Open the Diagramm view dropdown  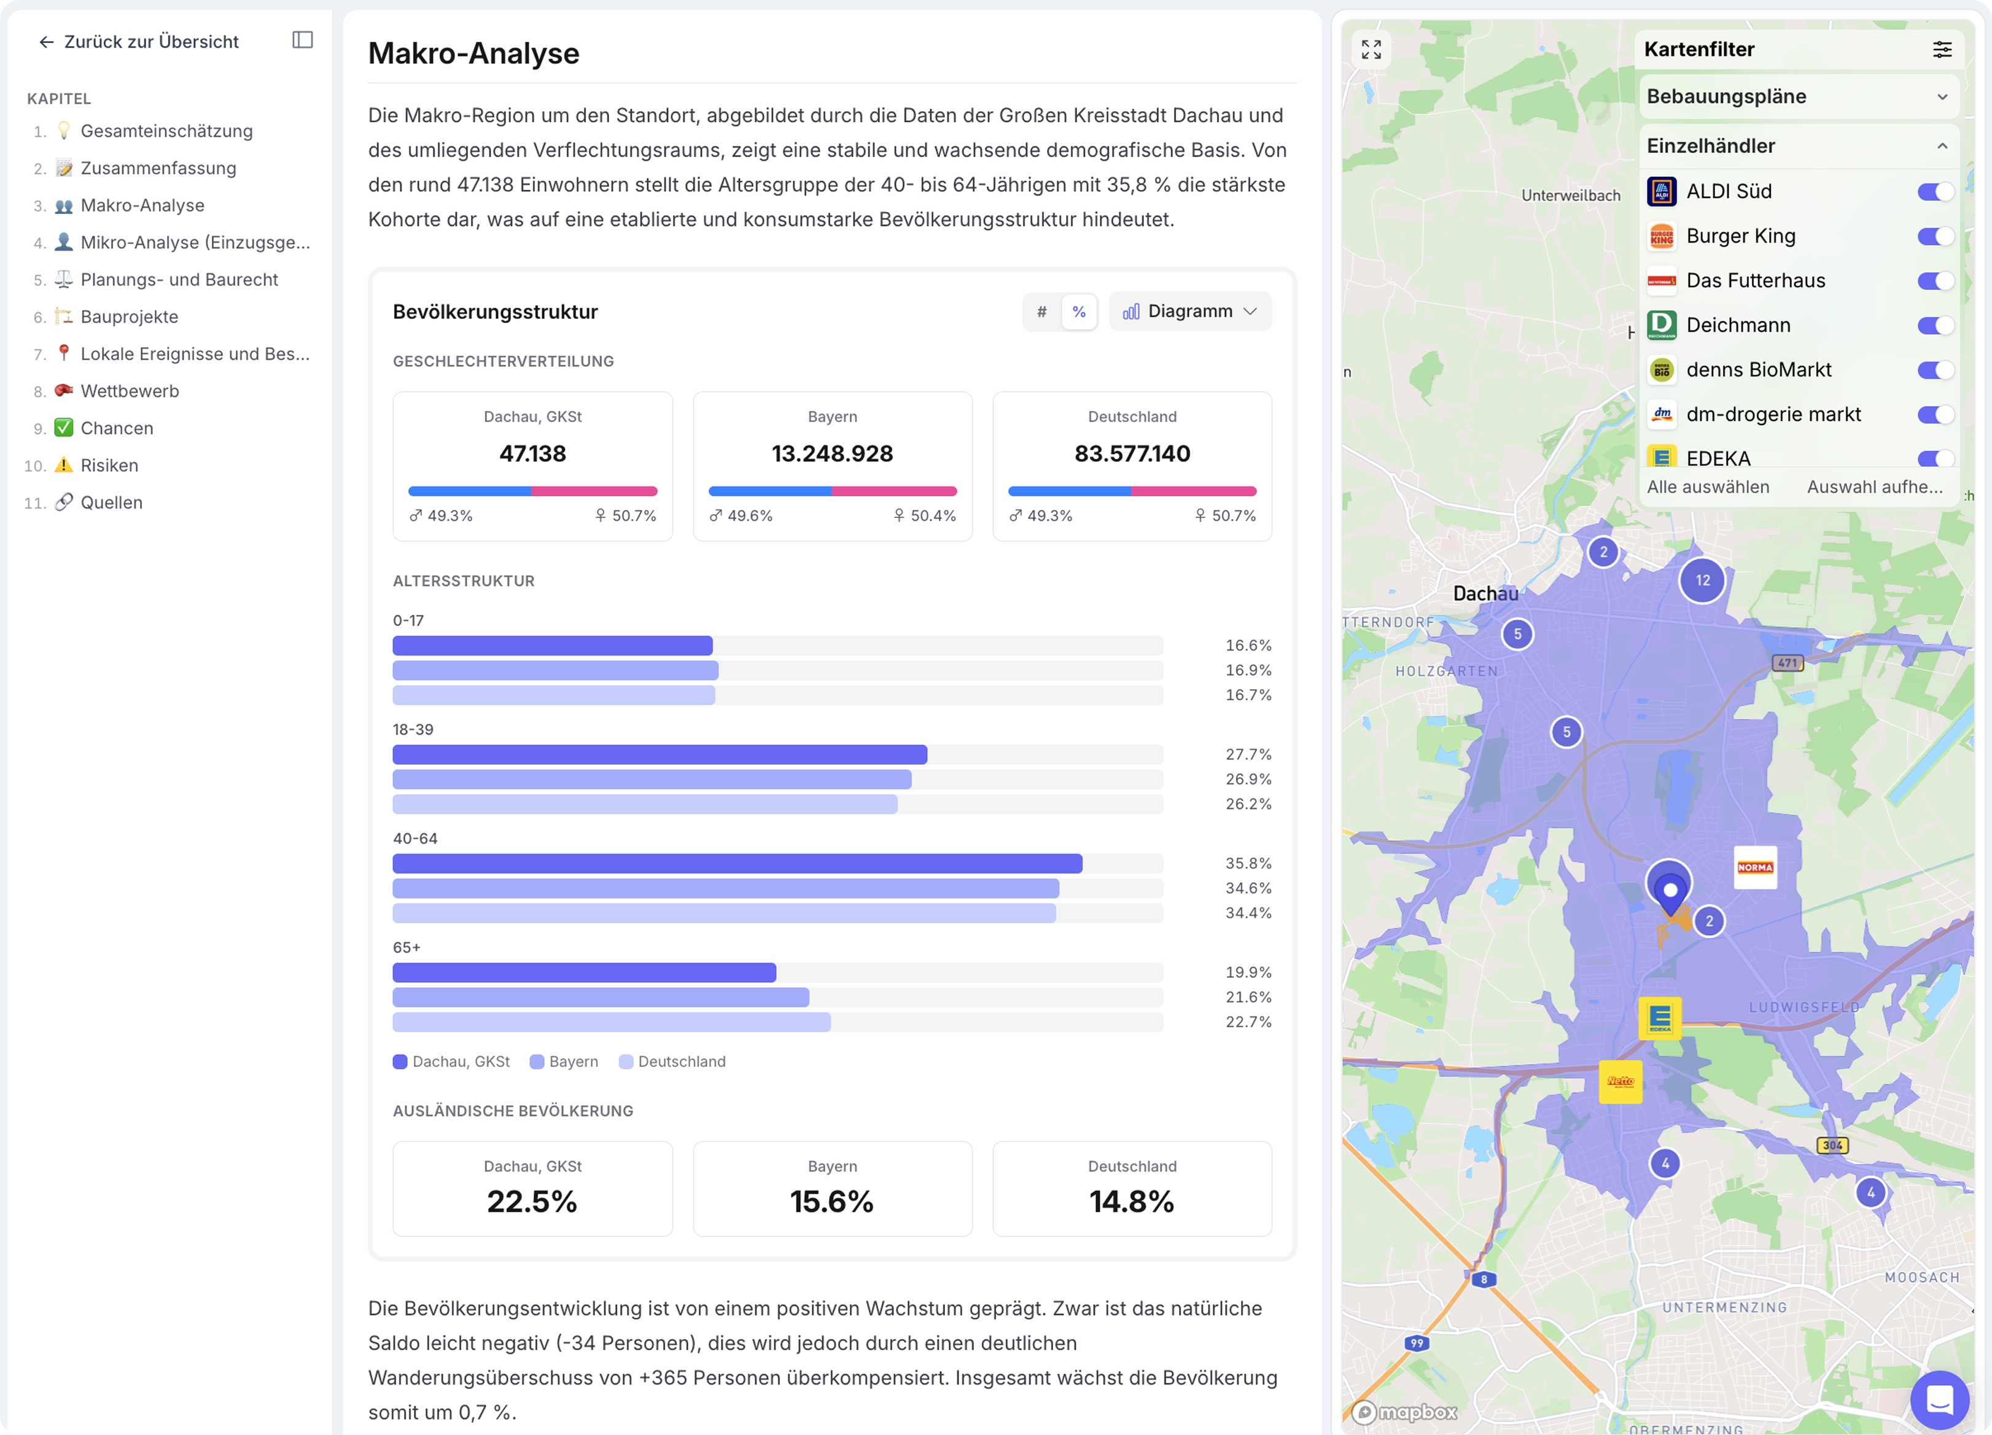tap(1189, 311)
